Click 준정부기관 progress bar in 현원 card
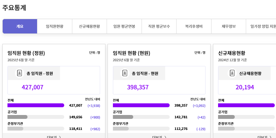This screenshot has height=138, width=276. [141, 128]
